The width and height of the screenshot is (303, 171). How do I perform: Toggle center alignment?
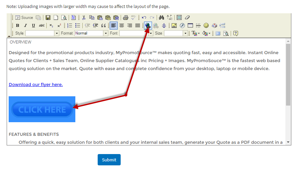122,26
